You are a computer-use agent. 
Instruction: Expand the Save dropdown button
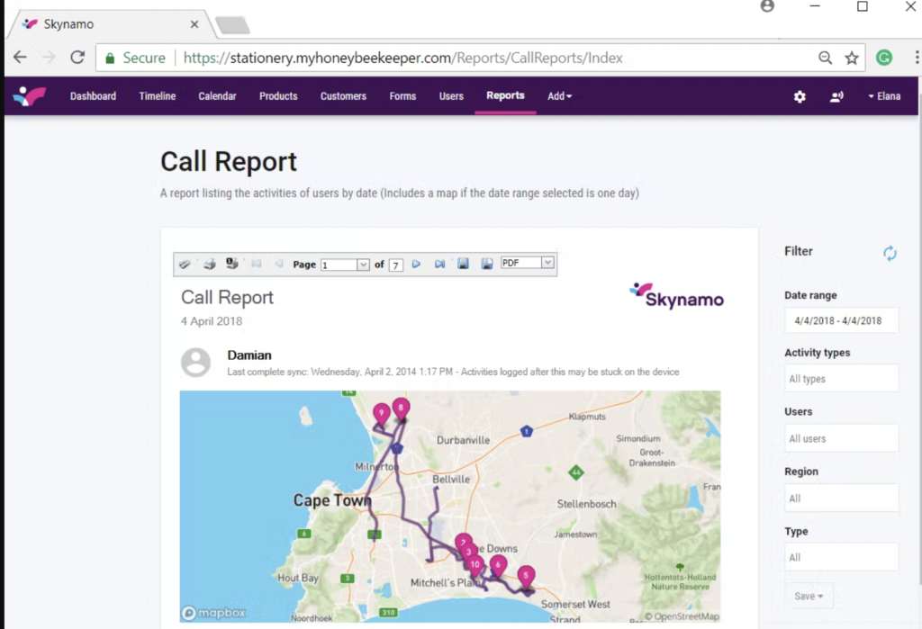point(809,596)
